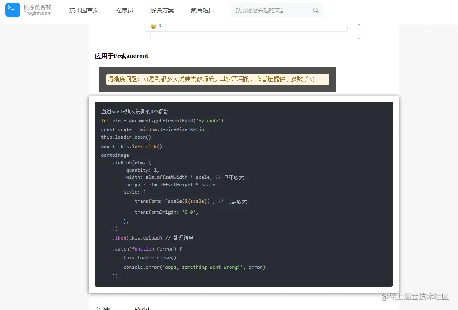Open the 解决方案 nav item
458x310 pixels.
[162, 10]
